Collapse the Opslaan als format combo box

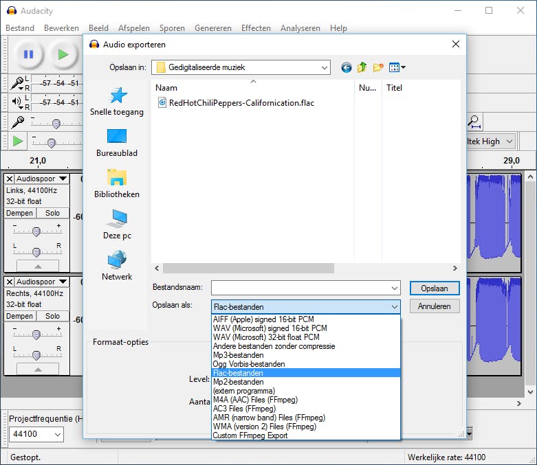click(x=306, y=307)
